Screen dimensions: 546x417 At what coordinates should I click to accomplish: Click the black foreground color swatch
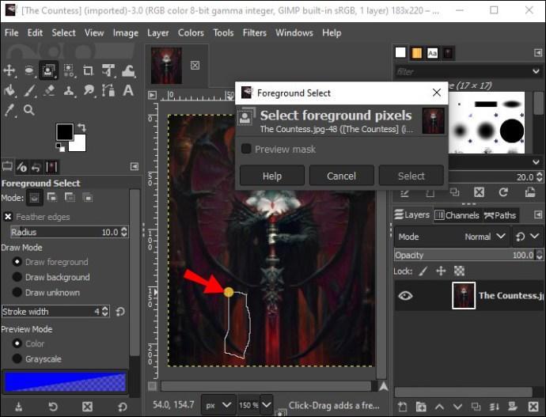[64, 131]
